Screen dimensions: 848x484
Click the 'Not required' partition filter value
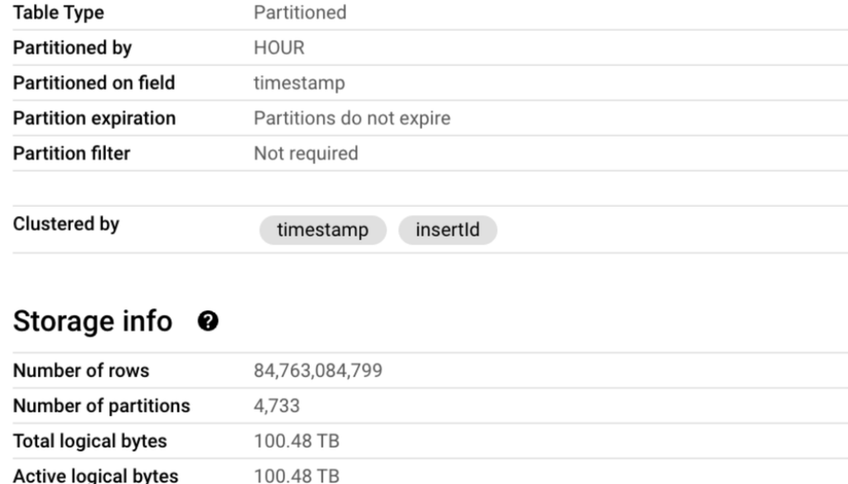(x=306, y=153)
